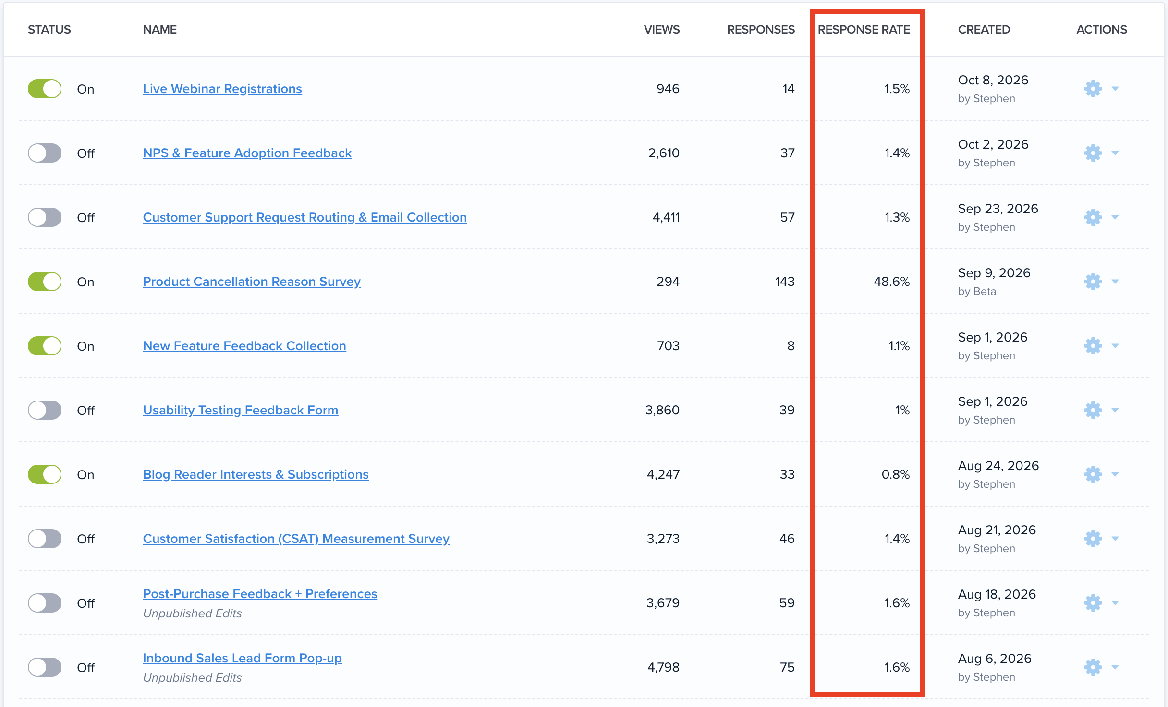Screen dimensions: 1168x707
Task: Switch on Usability Testing Feedback Form toggle
Action: (x=45, y=410)
